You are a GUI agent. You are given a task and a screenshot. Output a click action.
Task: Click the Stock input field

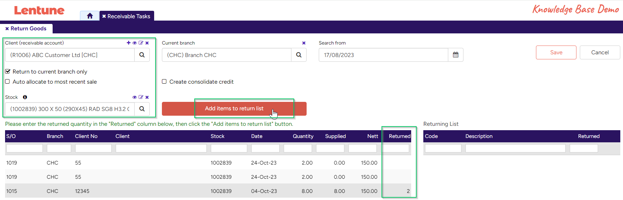pyautogui.click(x=70, y=109)
